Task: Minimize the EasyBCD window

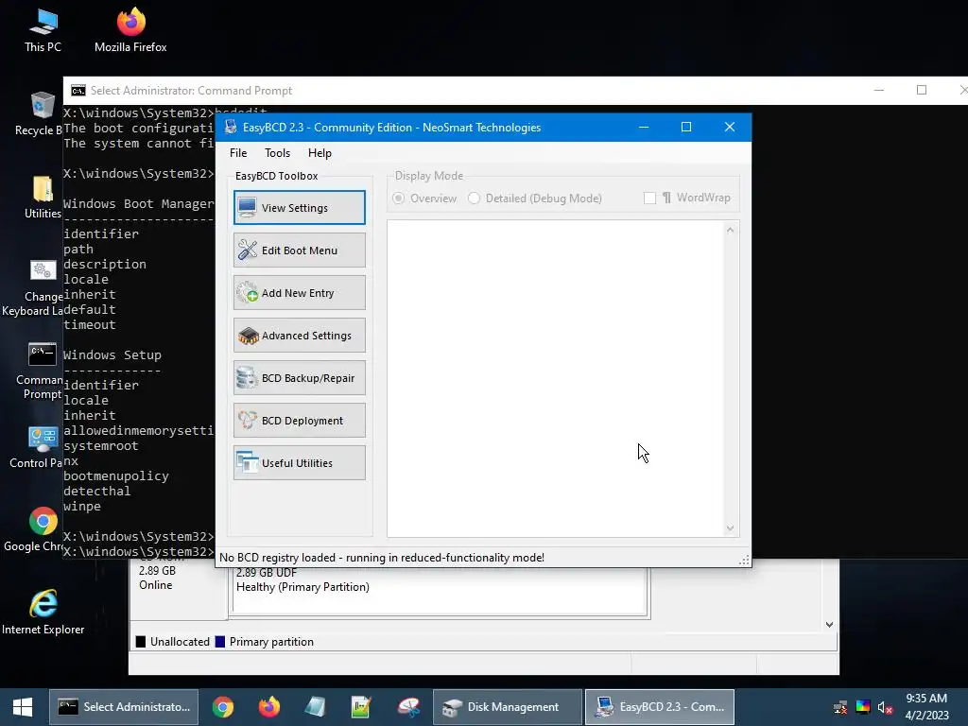Action: [x=643, y=128]
